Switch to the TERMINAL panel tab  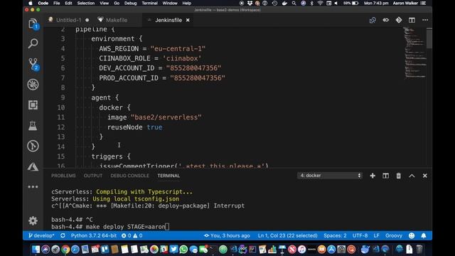168,176
